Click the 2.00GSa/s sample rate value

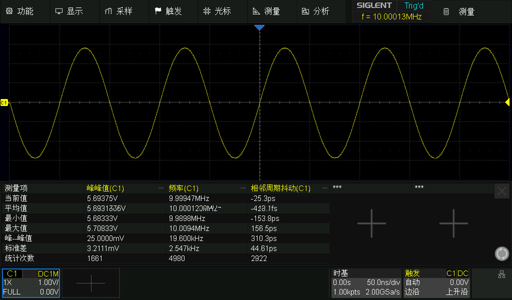pos(382,292)
